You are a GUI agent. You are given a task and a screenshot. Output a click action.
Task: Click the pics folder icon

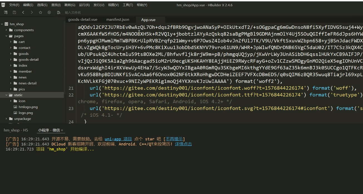coord(15,89)
